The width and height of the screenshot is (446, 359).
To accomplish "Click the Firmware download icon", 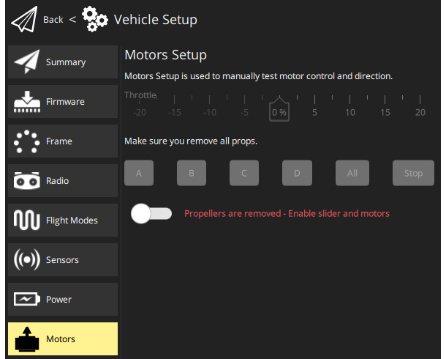I will [26, 102].
